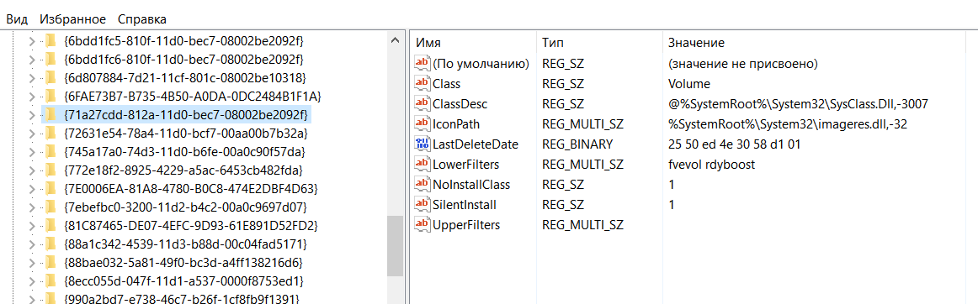Viewport: 978px width, 304px height.
Task: Select the SilentInstall value name
Action: point(465,204)
